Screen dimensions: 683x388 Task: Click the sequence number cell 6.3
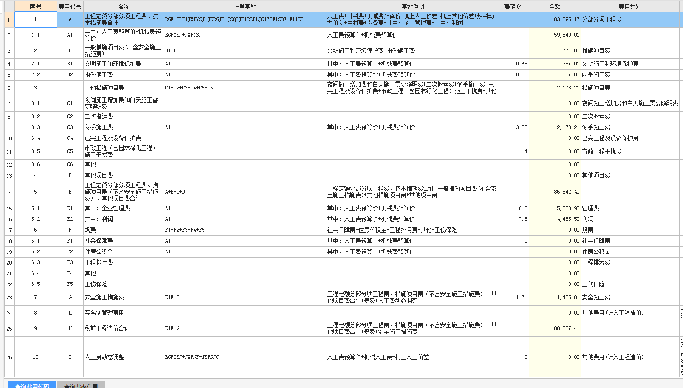[x=36, y=263]
